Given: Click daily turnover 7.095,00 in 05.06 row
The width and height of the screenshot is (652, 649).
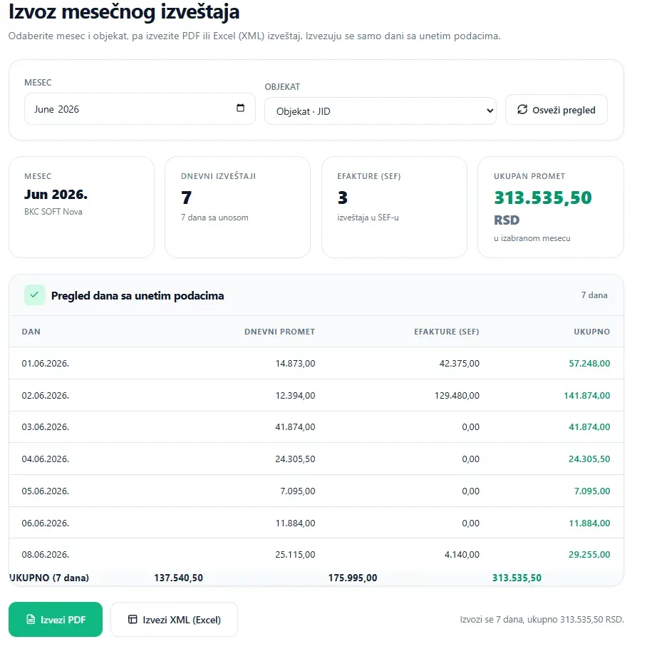Looking at the screenshot, I should click(x=298, y=491).
